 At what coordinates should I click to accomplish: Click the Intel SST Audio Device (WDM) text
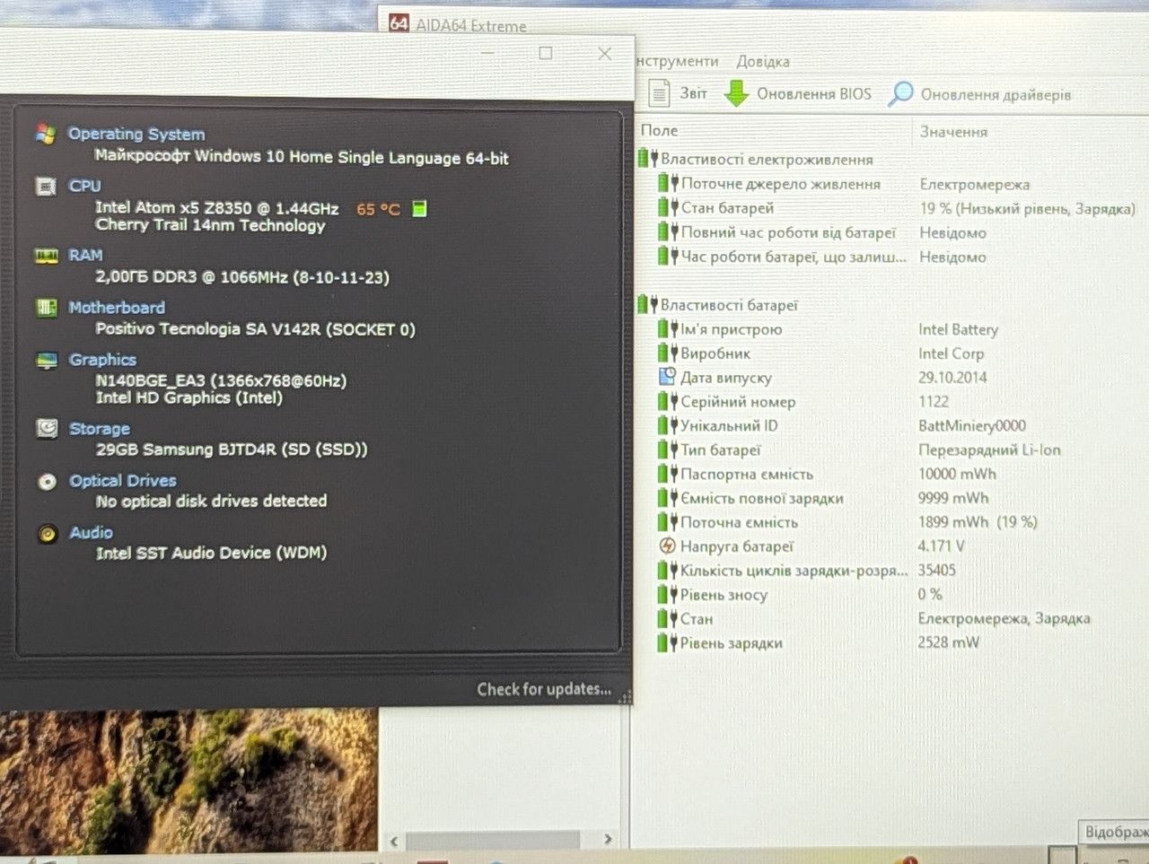tap(211, 553)
